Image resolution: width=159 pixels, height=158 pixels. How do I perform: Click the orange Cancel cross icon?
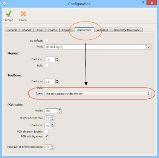point(23,14)
